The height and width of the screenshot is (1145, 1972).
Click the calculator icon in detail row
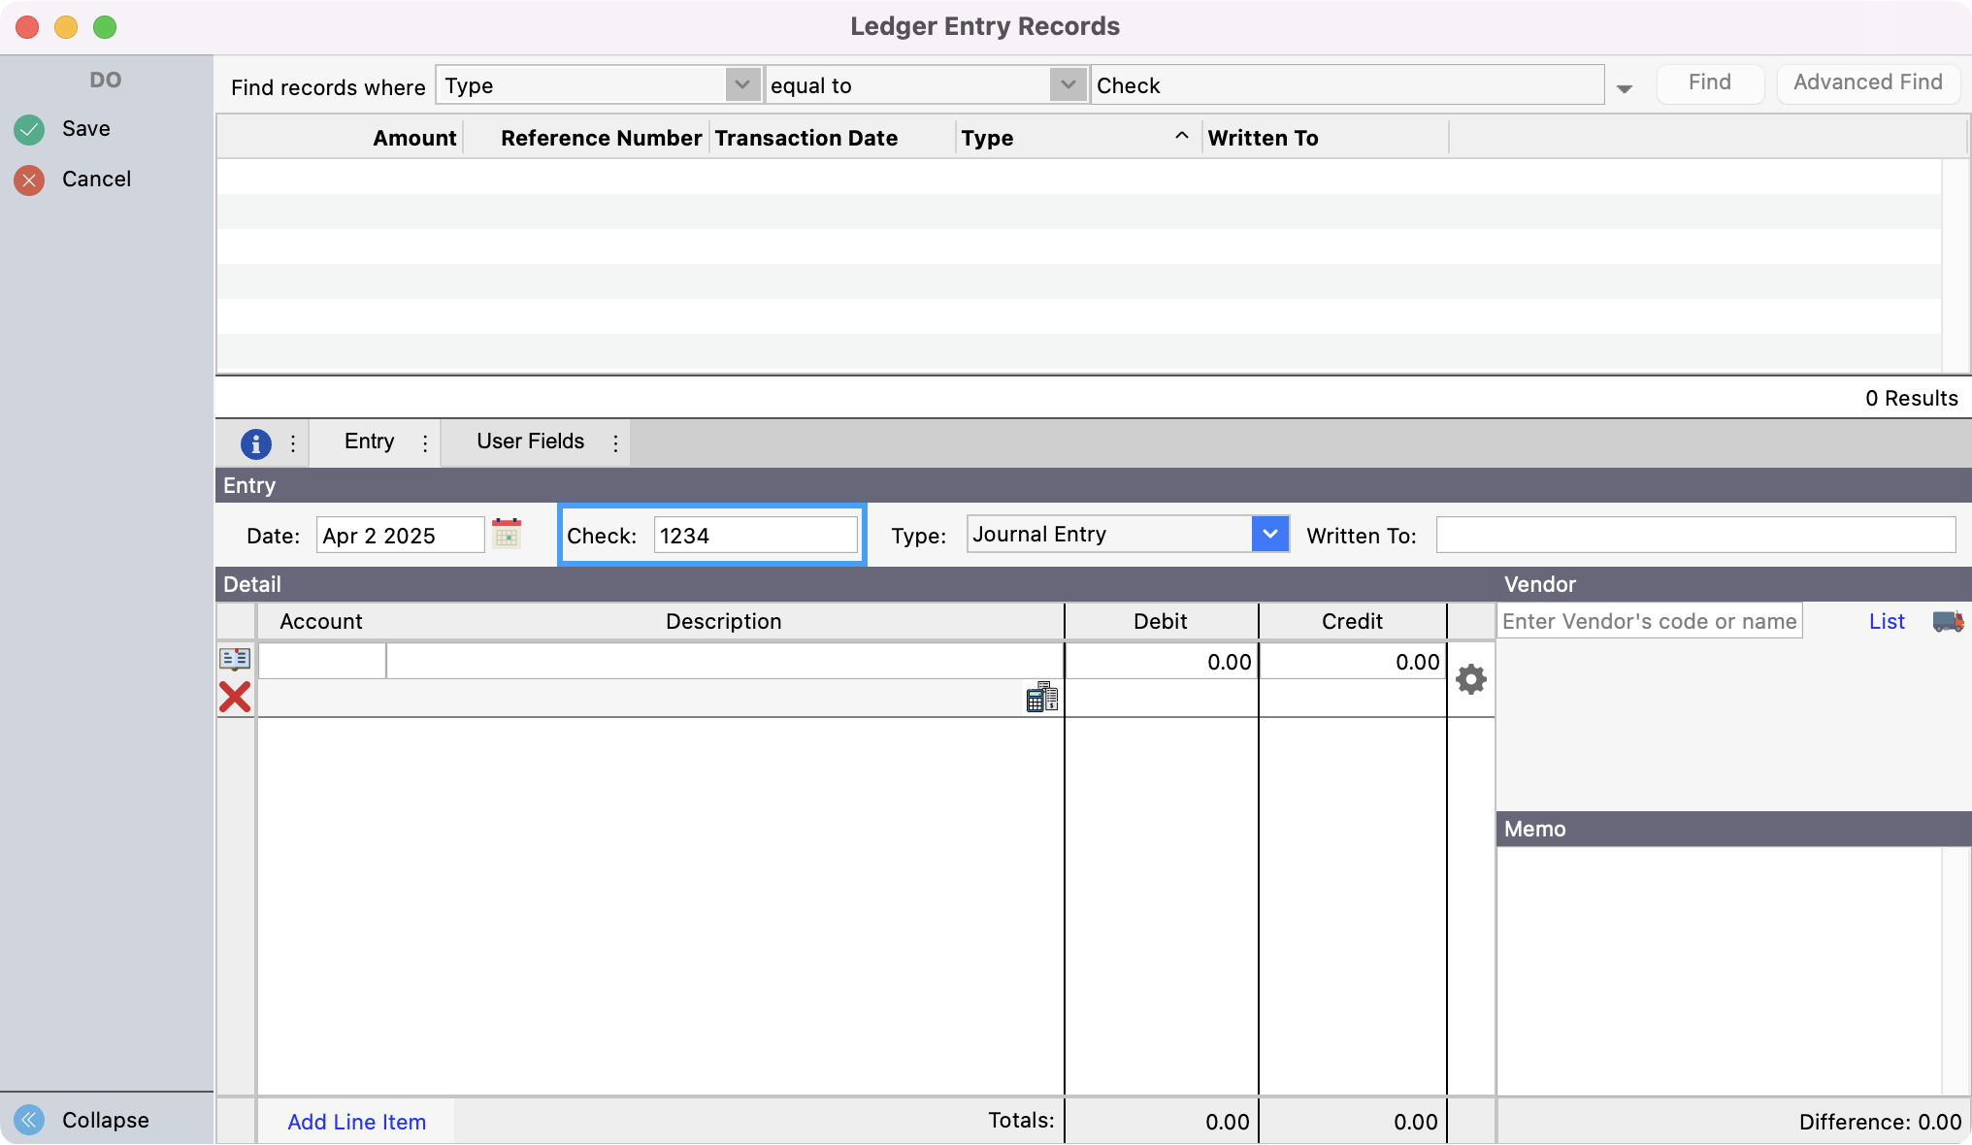[1041, 697]
